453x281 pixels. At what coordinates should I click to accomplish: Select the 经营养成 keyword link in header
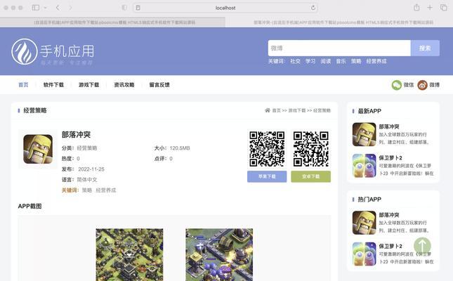click(376, 61)
